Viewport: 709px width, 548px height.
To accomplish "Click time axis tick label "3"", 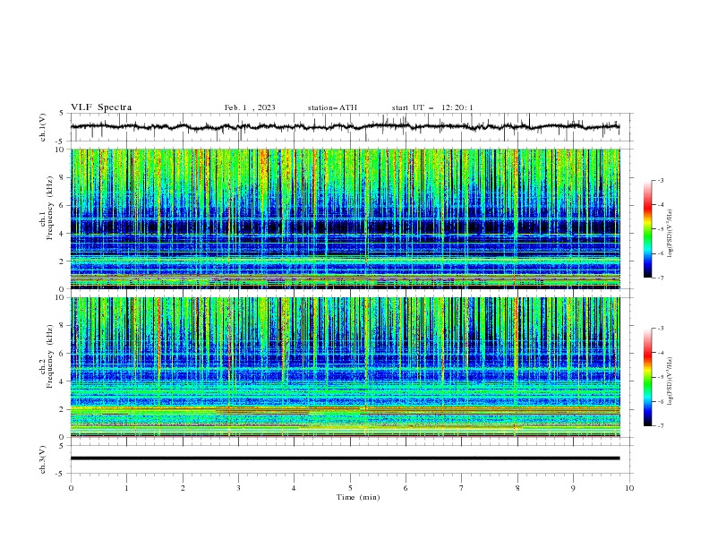I will (238, 488).
